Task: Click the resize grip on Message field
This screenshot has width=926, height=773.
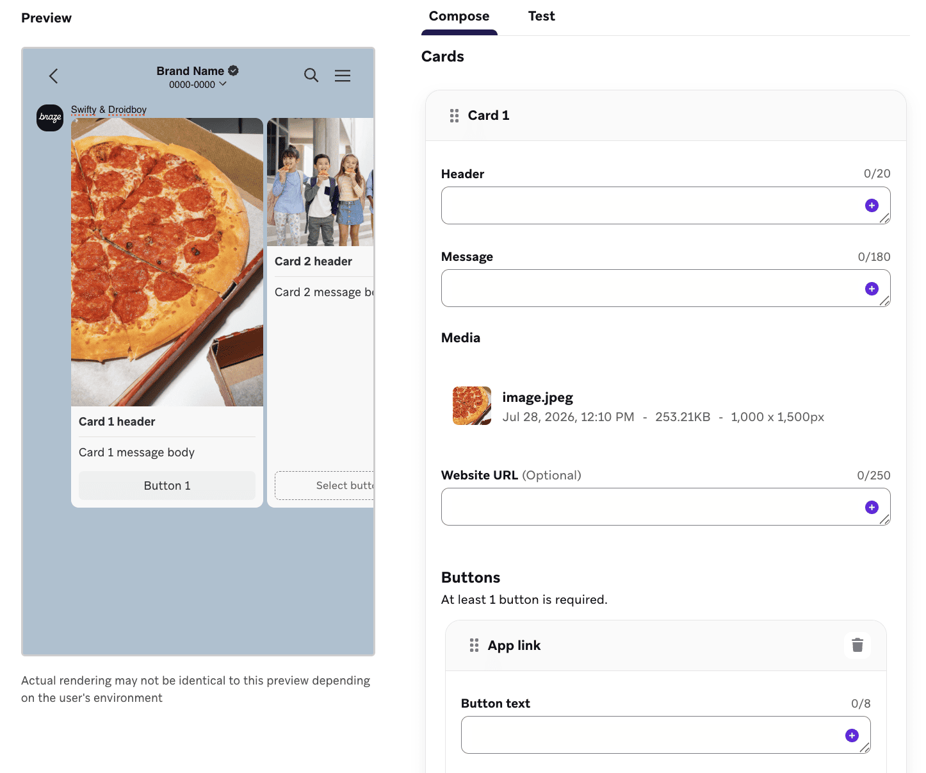Action: (x=884, y=301)
